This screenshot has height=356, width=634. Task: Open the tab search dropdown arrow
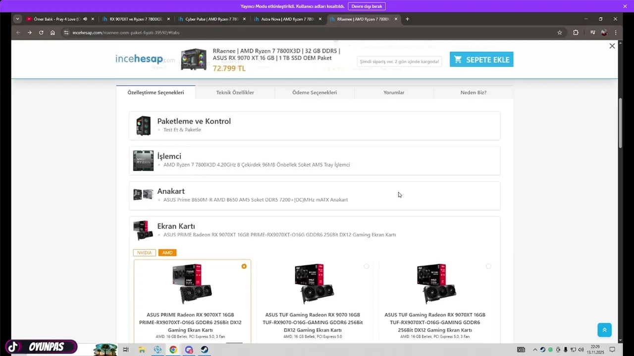18,19
